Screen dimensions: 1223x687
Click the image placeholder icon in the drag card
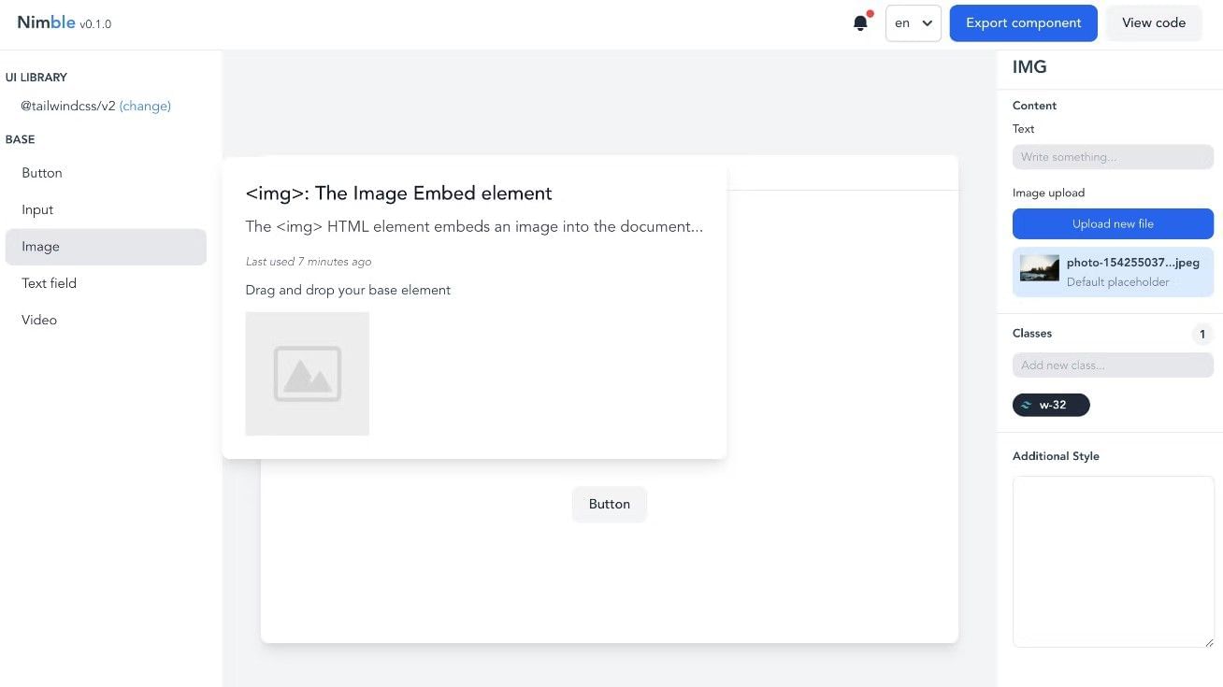[307, 373]
